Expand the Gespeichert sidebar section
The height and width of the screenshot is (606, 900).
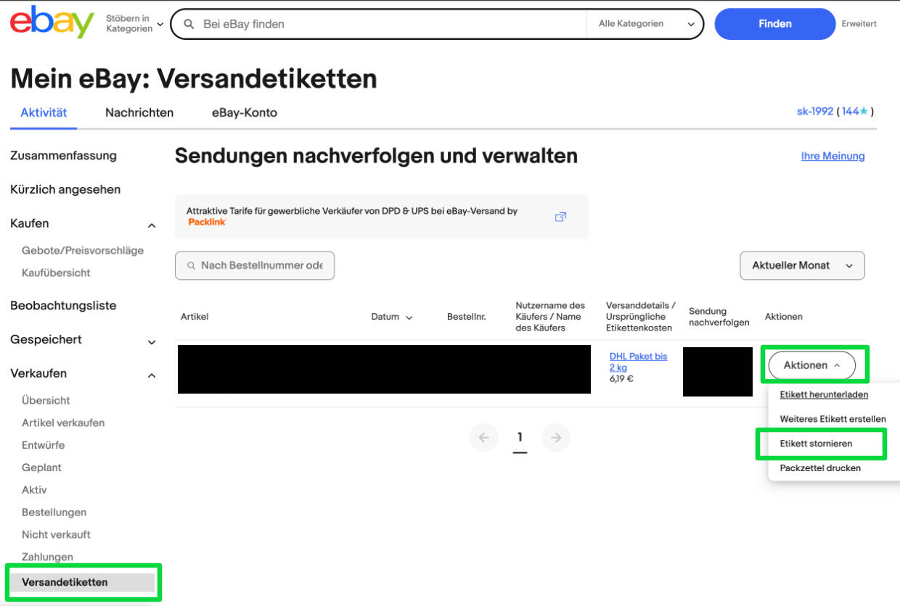coord(152,342)
